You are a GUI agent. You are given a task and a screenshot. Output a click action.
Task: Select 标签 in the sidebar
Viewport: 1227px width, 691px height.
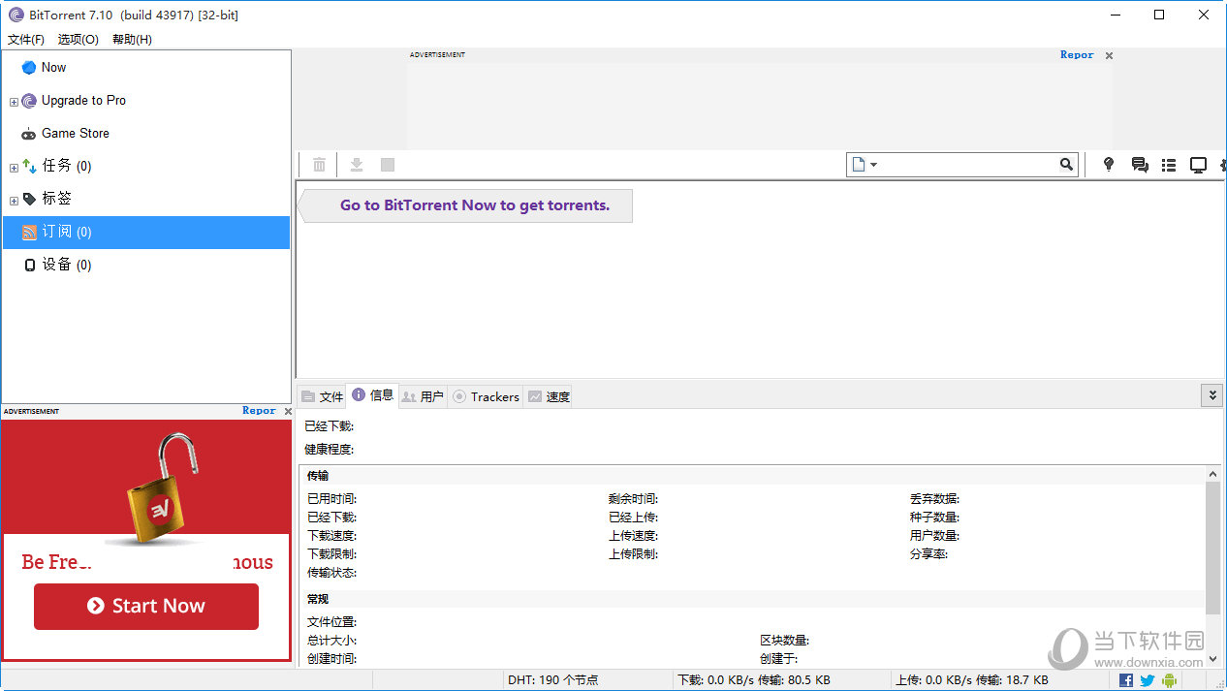tap(146, 199)
